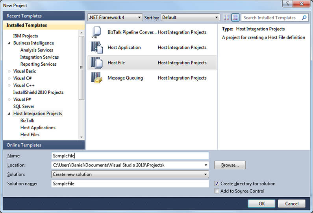Select Reporting Services in the tree
Screen dimensions: 313x213
coord(38,64)
